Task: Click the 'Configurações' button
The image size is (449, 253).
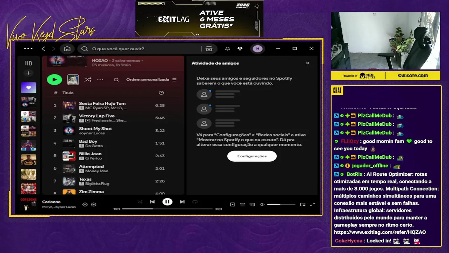Action: tap(252, 156)
